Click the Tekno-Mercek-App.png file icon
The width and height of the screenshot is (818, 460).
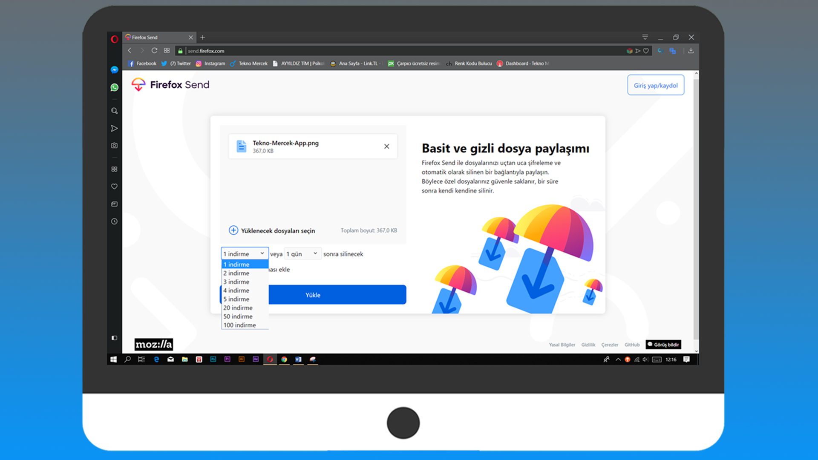click(241, 147)
